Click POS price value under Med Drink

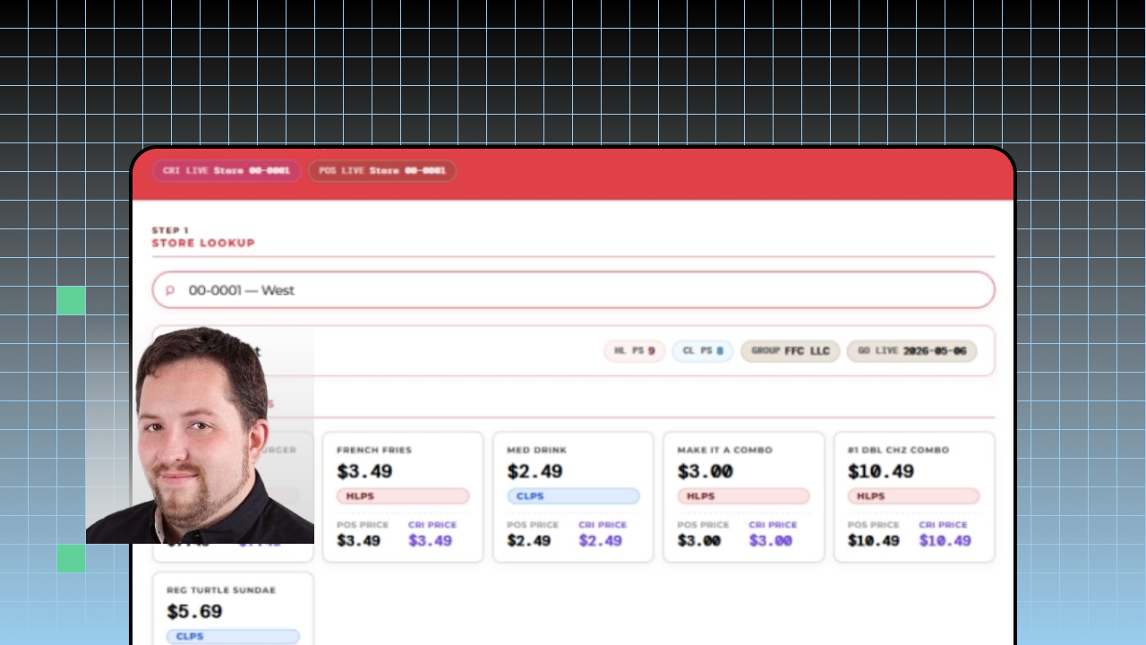[x=528, y=541]
